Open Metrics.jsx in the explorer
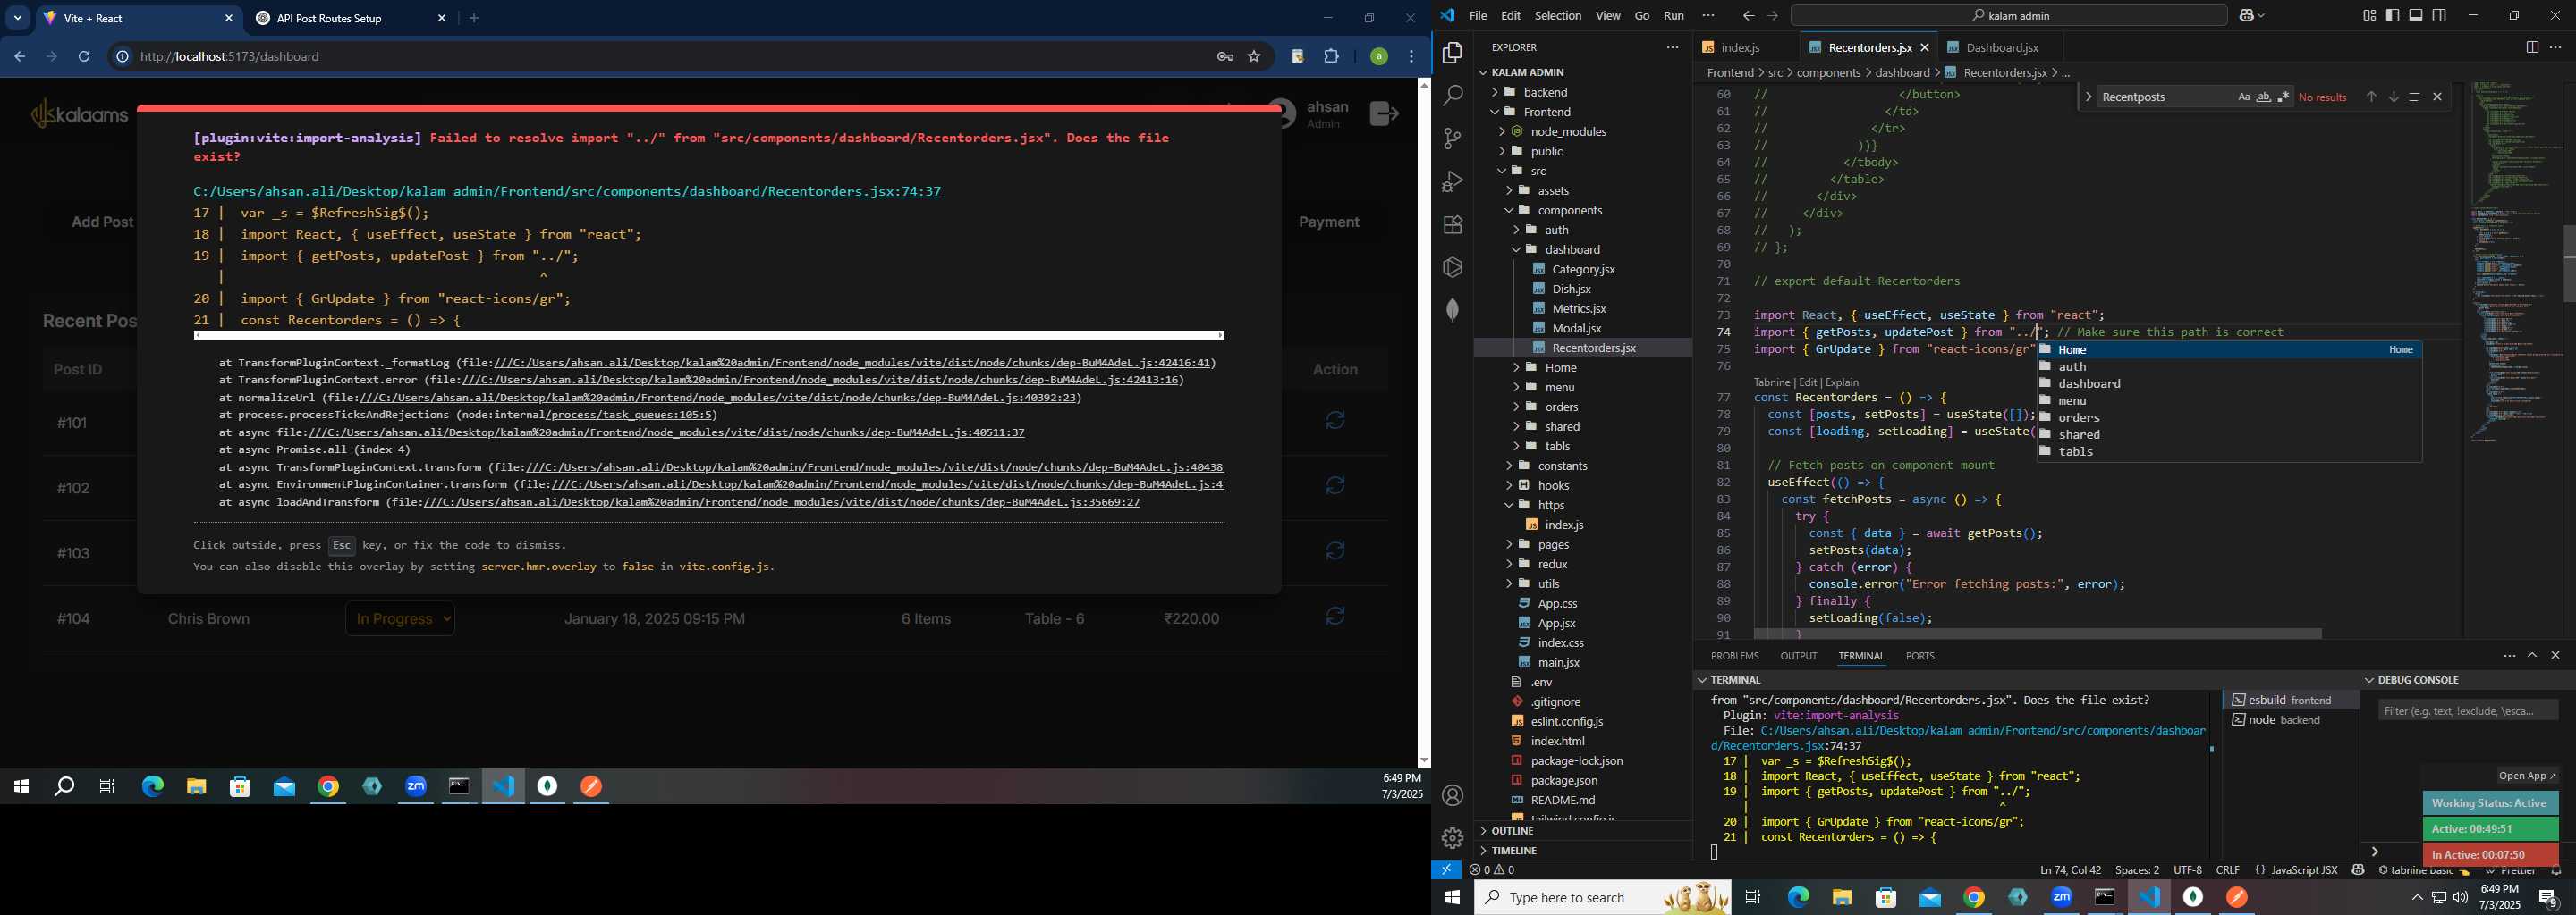This screenshot has width=2576, height=915. [1578, 307]
